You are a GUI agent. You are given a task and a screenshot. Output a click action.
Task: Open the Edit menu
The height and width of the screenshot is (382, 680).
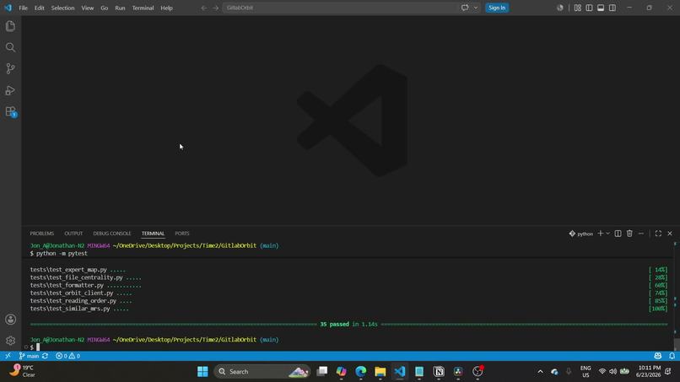tap(40, 8)
